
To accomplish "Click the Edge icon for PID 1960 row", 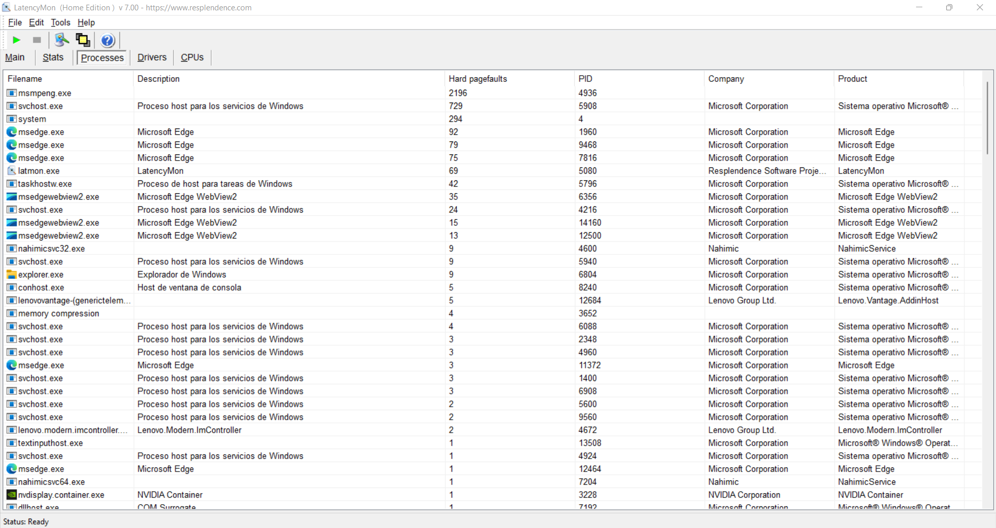I will (11, 132).
